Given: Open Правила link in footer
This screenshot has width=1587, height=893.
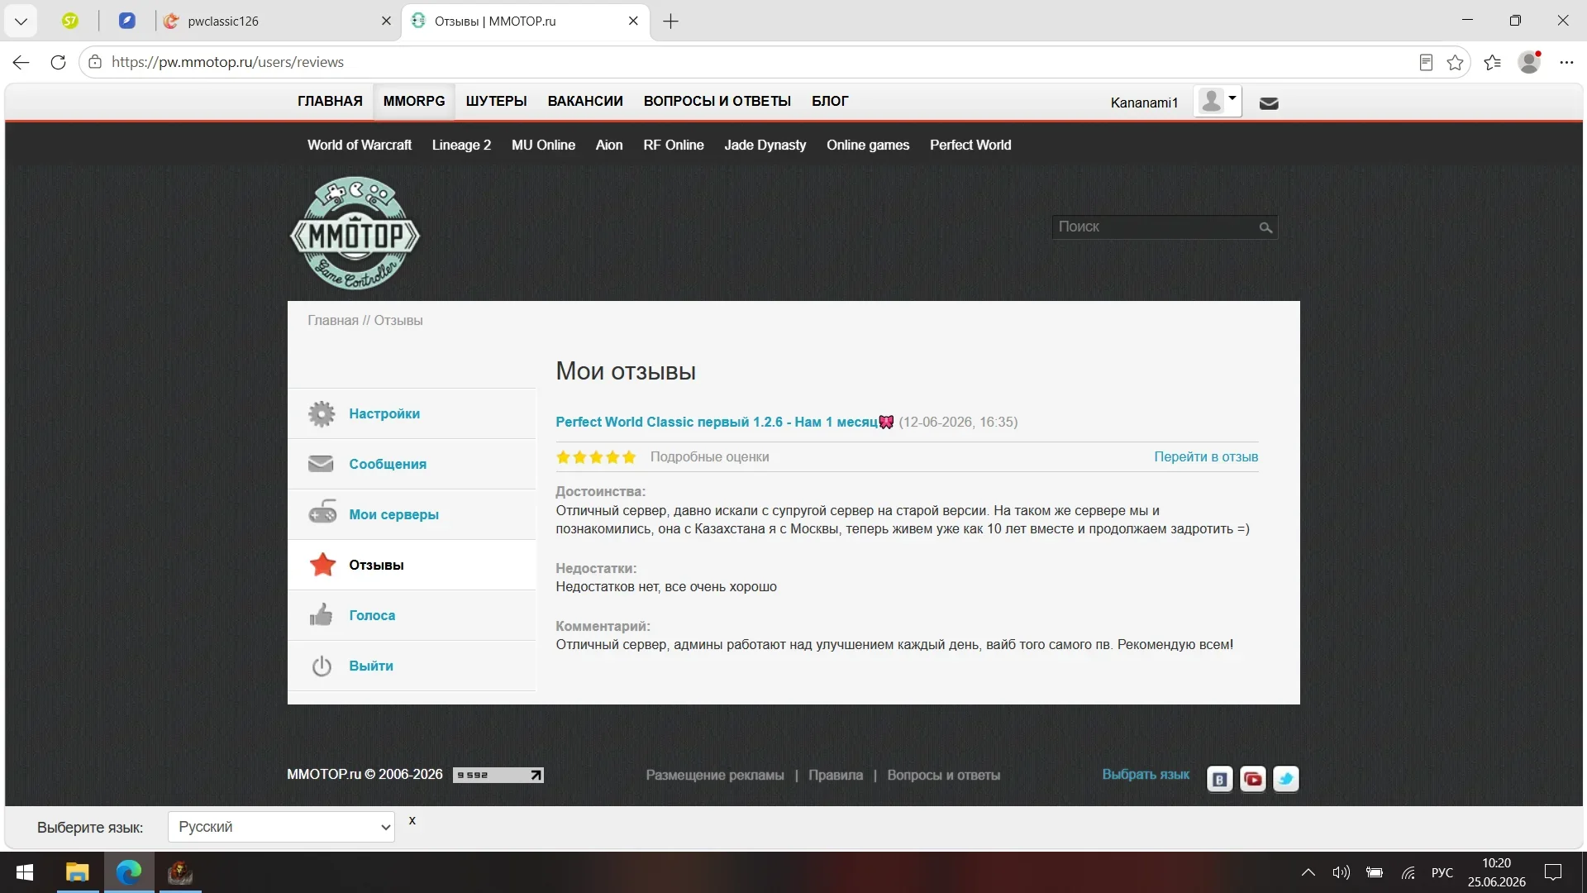Looking at the screenshot, I should pos(836,775).
